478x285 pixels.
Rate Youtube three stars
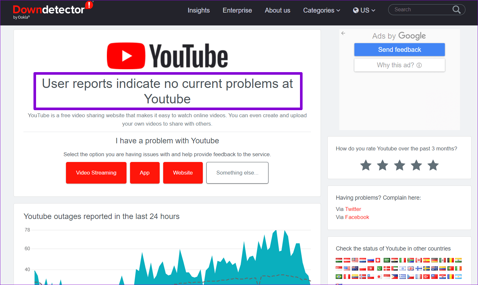click(399, 165)
